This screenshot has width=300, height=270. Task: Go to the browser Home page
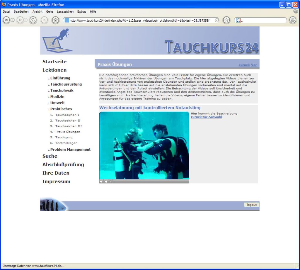(55, 20)
